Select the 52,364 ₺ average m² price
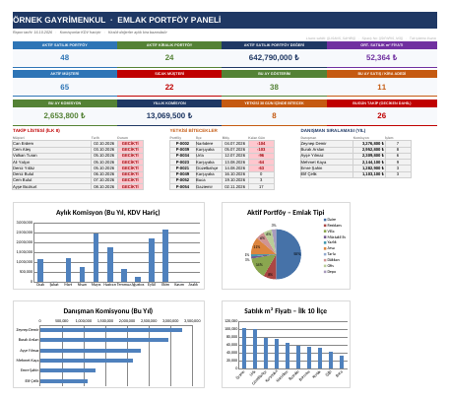 click(381, 57)
